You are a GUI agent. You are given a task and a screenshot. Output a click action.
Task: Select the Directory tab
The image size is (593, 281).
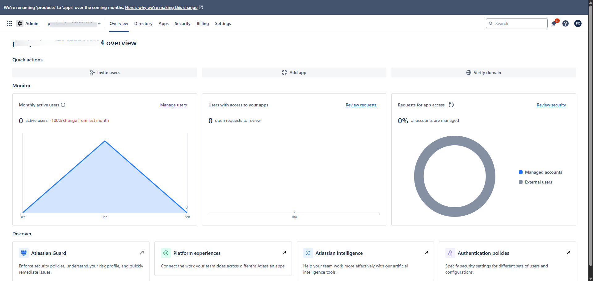point(143,23)
